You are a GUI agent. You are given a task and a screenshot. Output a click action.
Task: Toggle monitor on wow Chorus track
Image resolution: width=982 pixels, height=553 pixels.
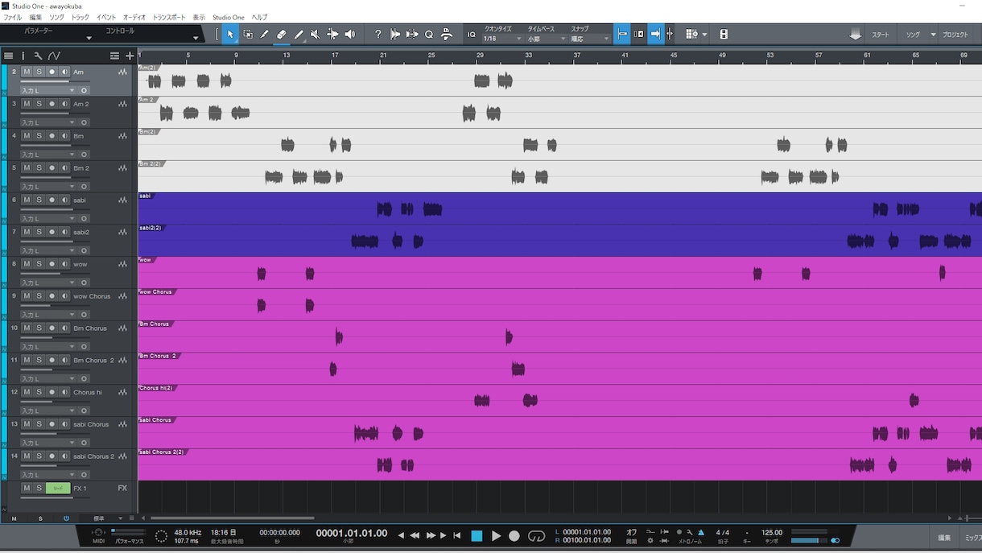coord(64,295)
